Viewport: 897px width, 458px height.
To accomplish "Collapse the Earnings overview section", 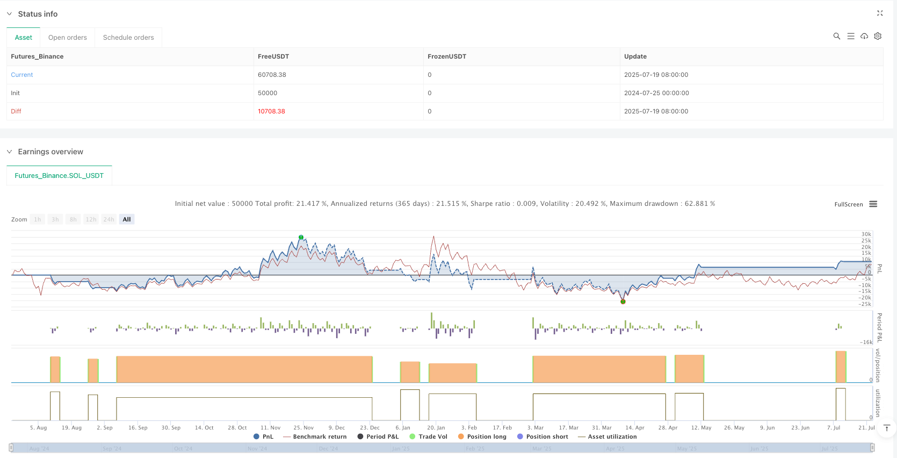I will click(x=9, y=152).
